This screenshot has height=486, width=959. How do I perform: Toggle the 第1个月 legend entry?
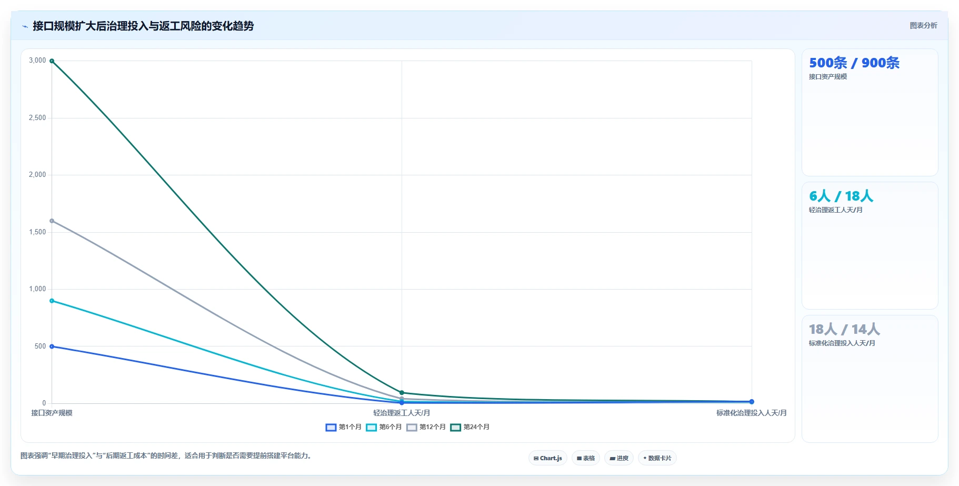[x=344, y=427]
